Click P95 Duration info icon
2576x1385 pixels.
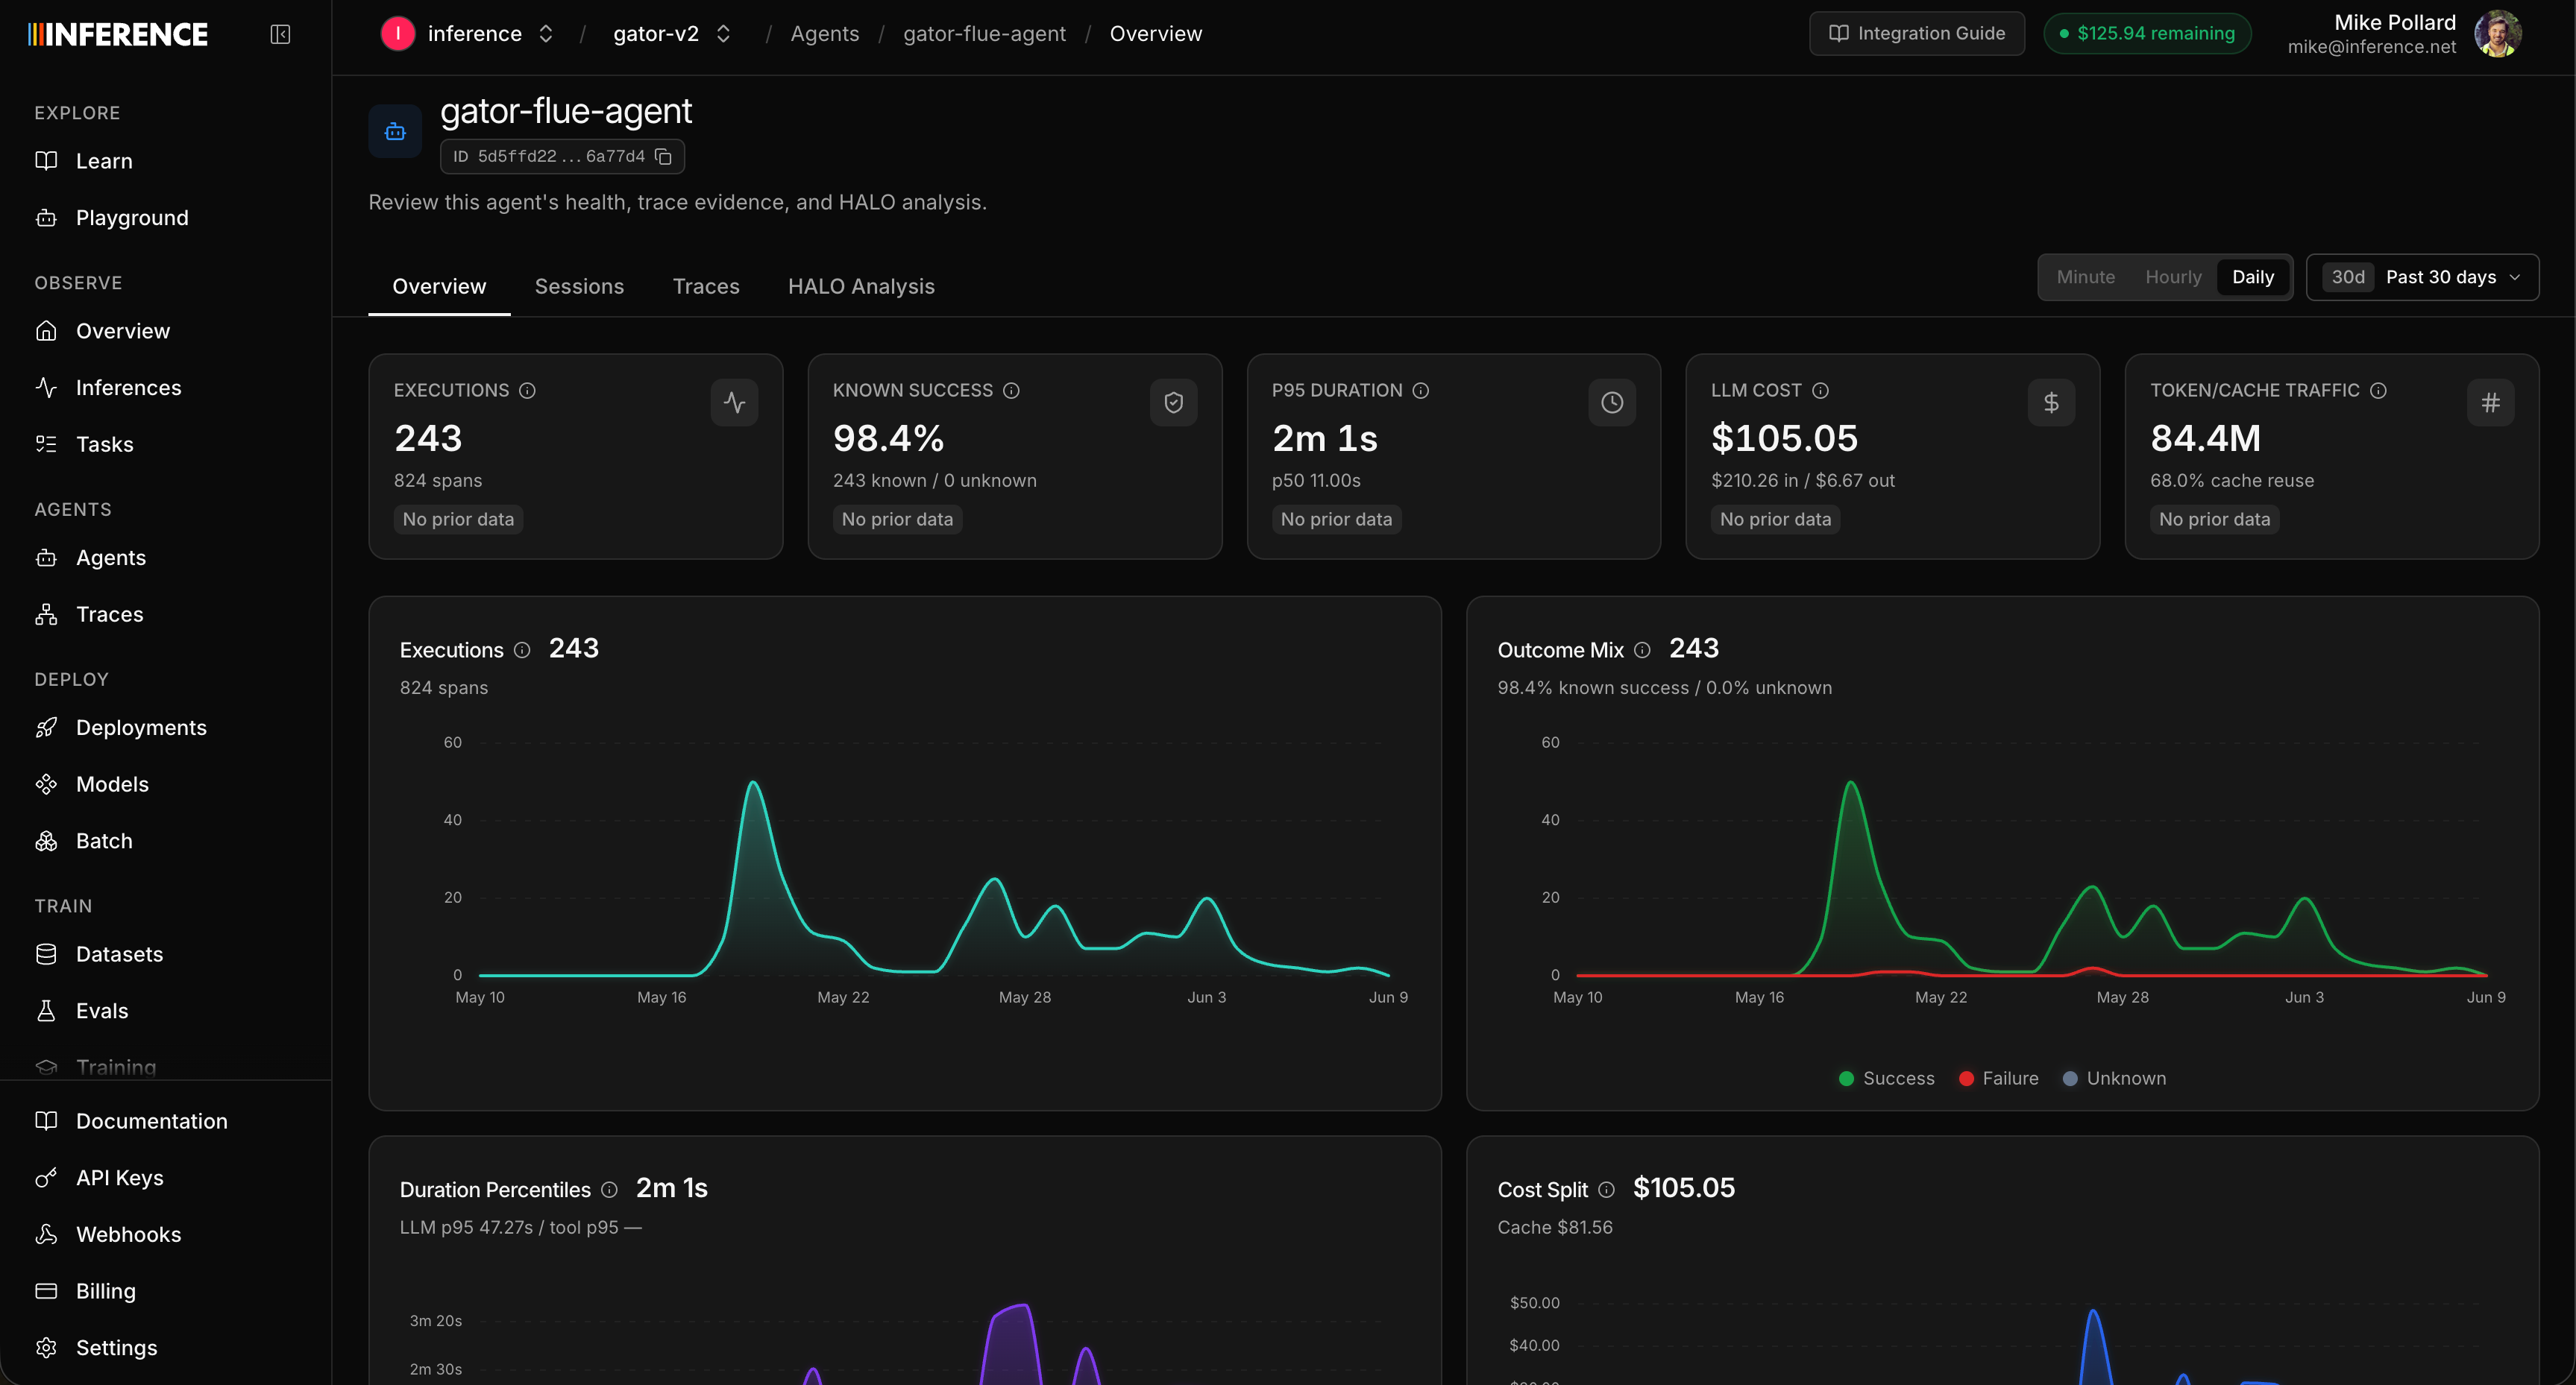point(1420,391)
